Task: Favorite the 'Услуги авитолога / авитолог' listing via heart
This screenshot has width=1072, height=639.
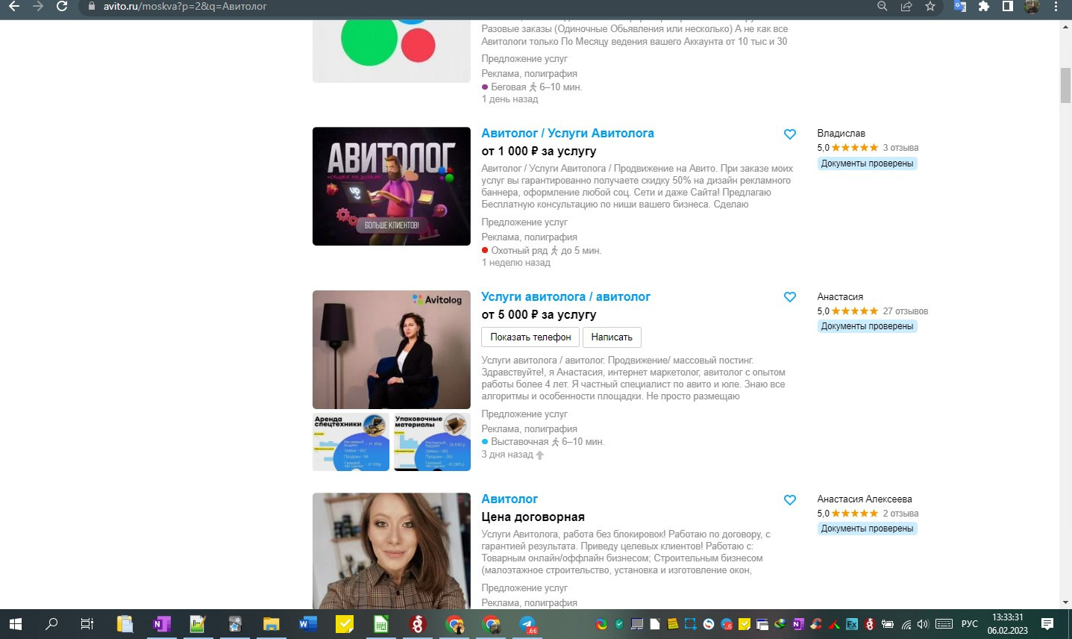Action: tap(790, 297)
